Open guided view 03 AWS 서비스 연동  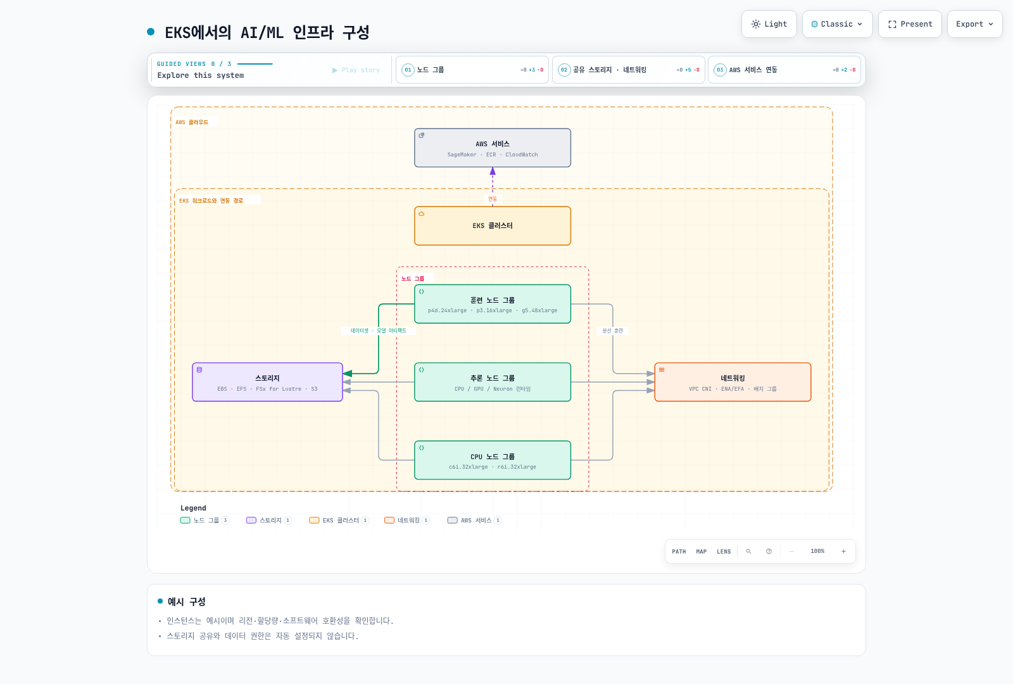784,70
